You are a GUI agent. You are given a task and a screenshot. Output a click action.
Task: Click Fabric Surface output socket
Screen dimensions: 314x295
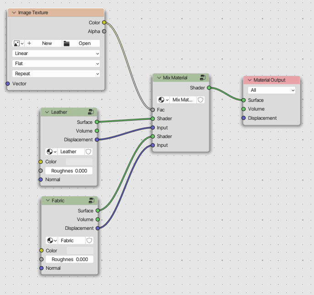[x=98, y=211]
